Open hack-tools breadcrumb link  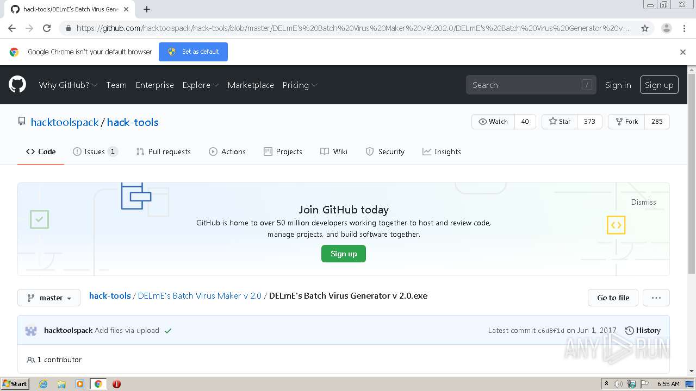coord(110,296)
